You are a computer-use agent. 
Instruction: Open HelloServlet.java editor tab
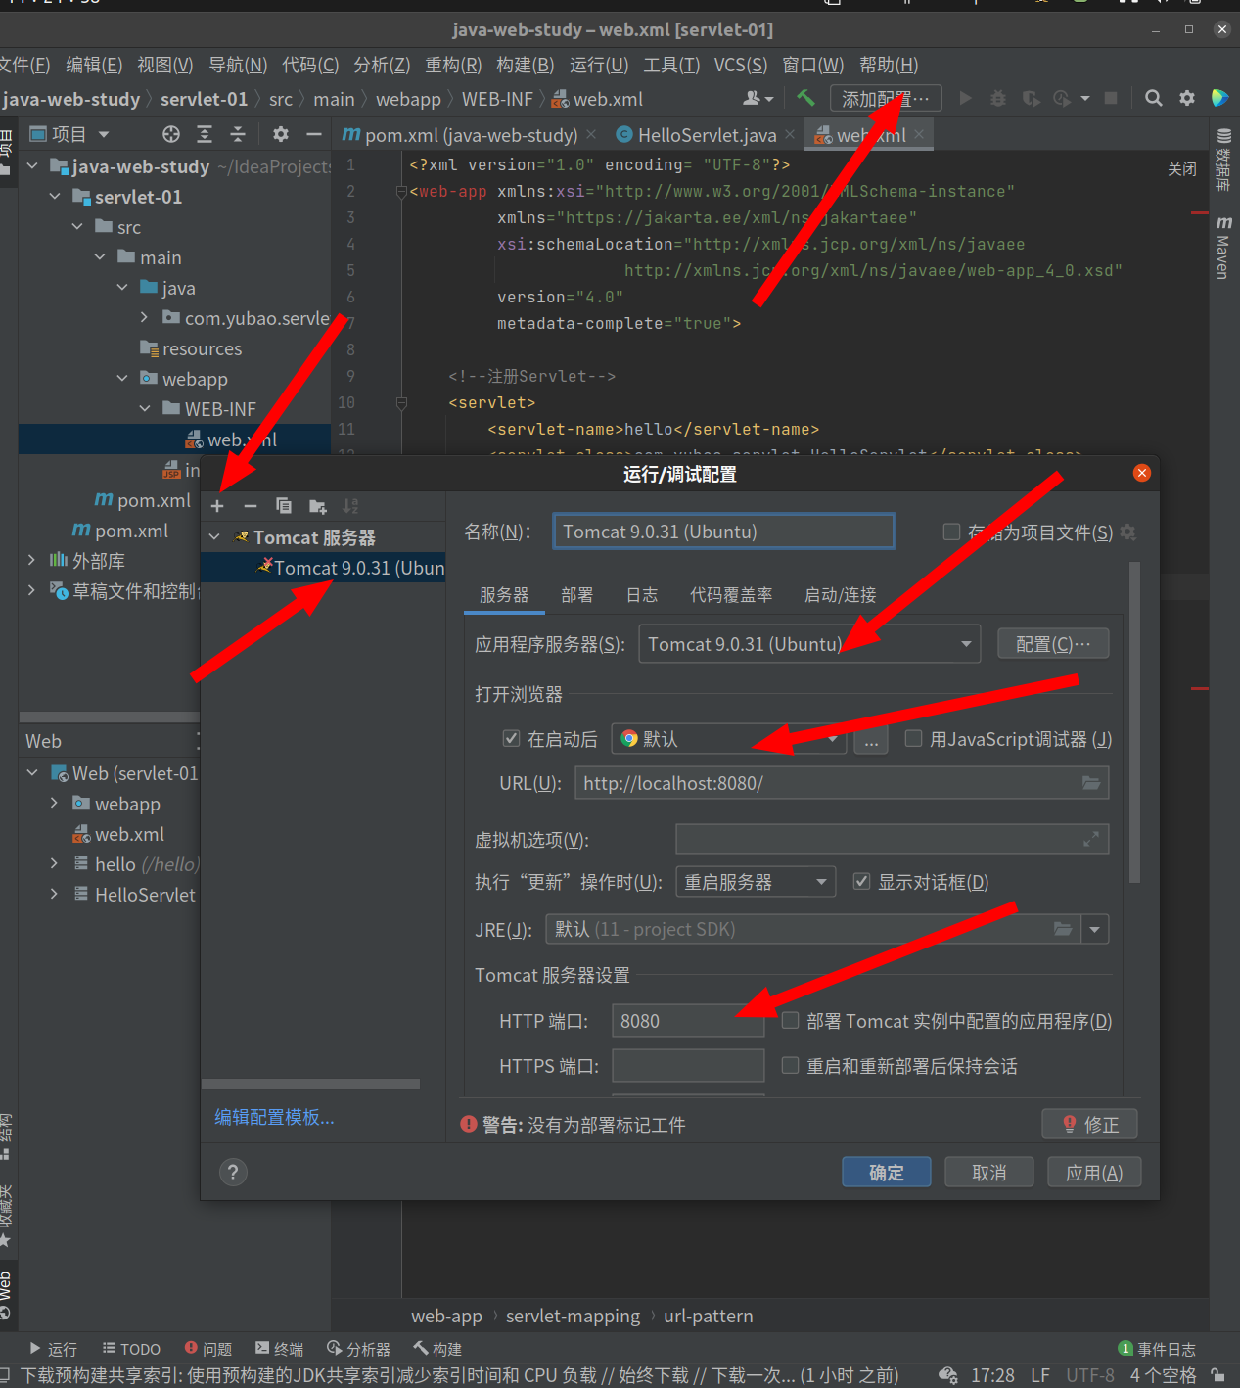click(705, 135)
